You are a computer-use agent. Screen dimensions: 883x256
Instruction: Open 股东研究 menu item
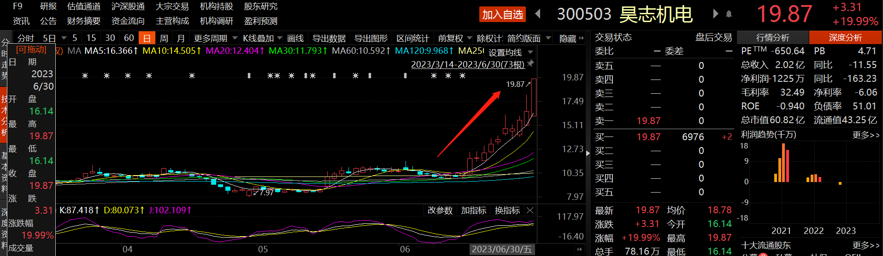[261, 6]
